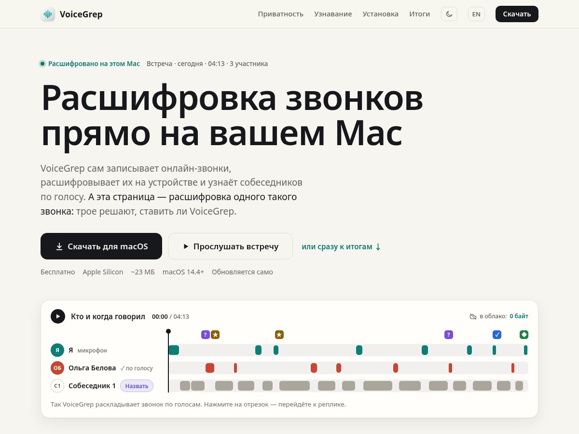The width and height of the screenshot is (579, 434).
Task: Click the first purple question-mark marker
Action: click(206, 335)
